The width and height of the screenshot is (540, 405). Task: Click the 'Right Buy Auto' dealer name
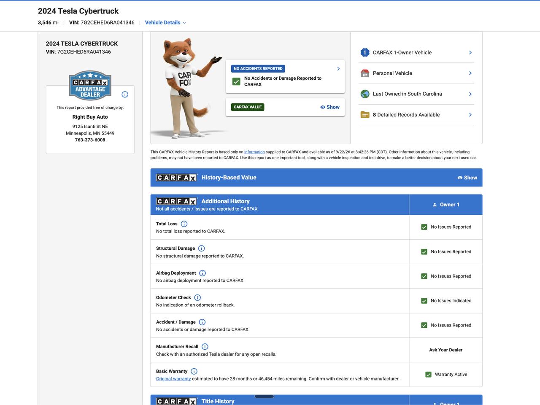[x=90, y=117]
